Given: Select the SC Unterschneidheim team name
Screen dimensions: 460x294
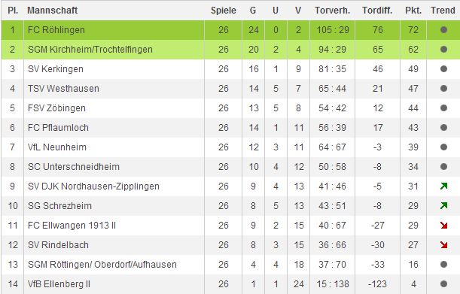Looking at the screenshot, I should point(74,166).
